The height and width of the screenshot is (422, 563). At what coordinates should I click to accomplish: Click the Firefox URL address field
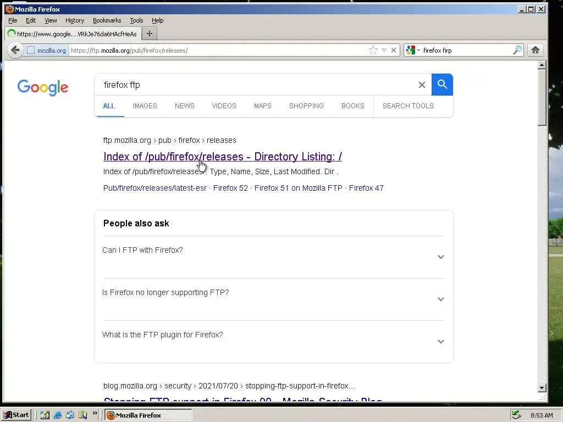pyautogui.click(x=218, y=50)
